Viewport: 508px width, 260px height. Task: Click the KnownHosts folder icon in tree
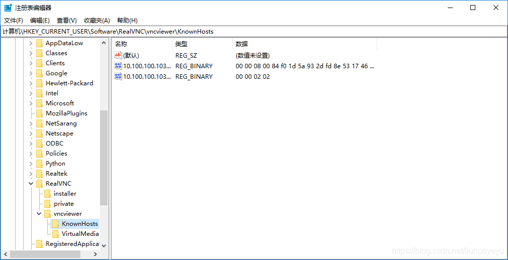pos(55,223)
